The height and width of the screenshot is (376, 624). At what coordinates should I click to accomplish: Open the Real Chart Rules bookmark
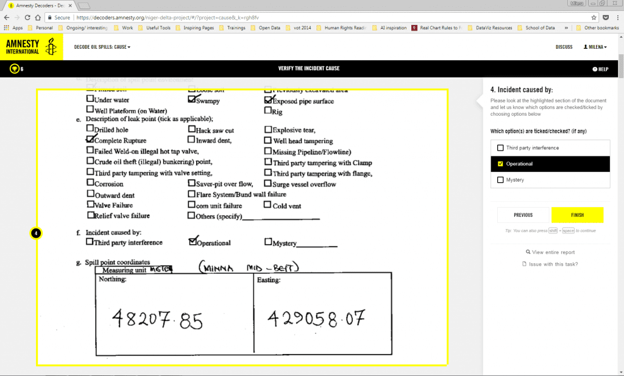pos(437,28)
